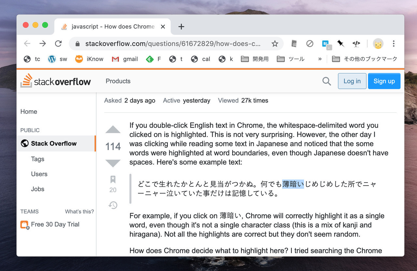Viewport: 417px width, 271px height.
Task: Click the crossed-circle blocker extension icon
Action: [x=310, y=44]
